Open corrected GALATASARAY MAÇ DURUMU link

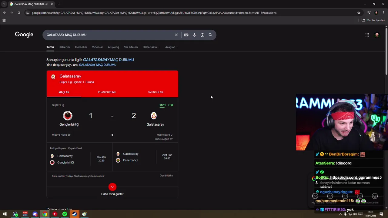(109, 60)
